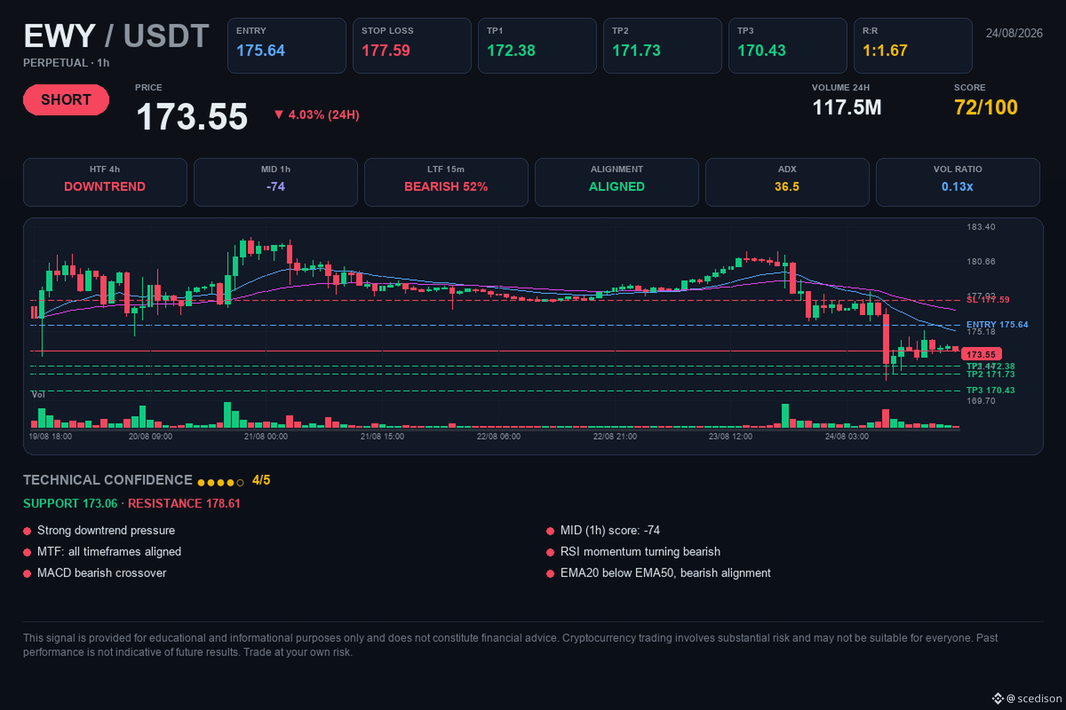Select the EWY / USDT pair title

point(116,36)
